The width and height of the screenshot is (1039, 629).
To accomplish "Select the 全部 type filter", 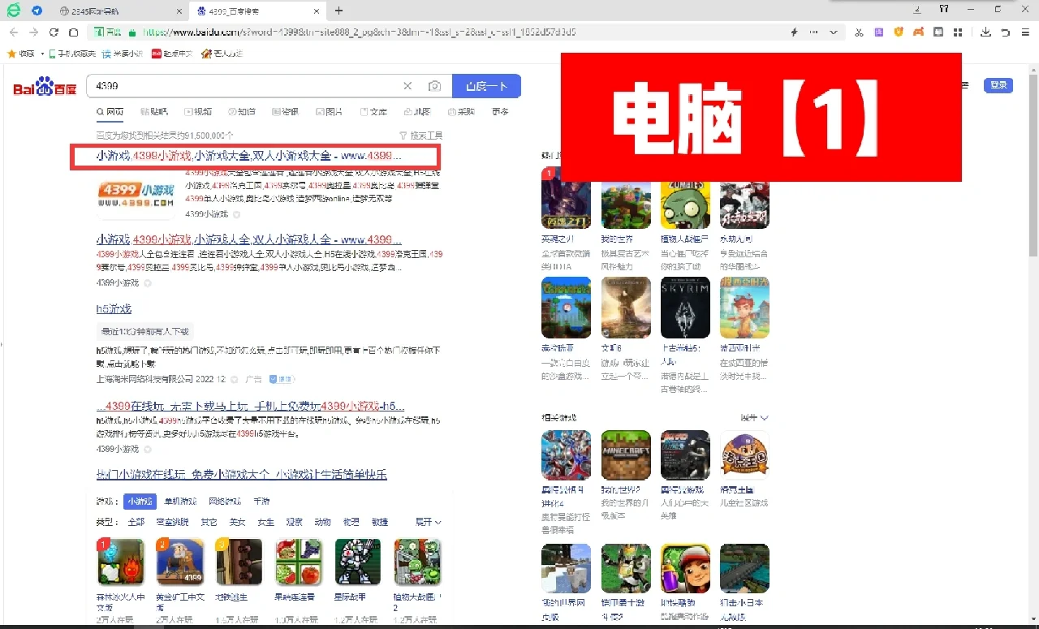I will click(136, 522).
